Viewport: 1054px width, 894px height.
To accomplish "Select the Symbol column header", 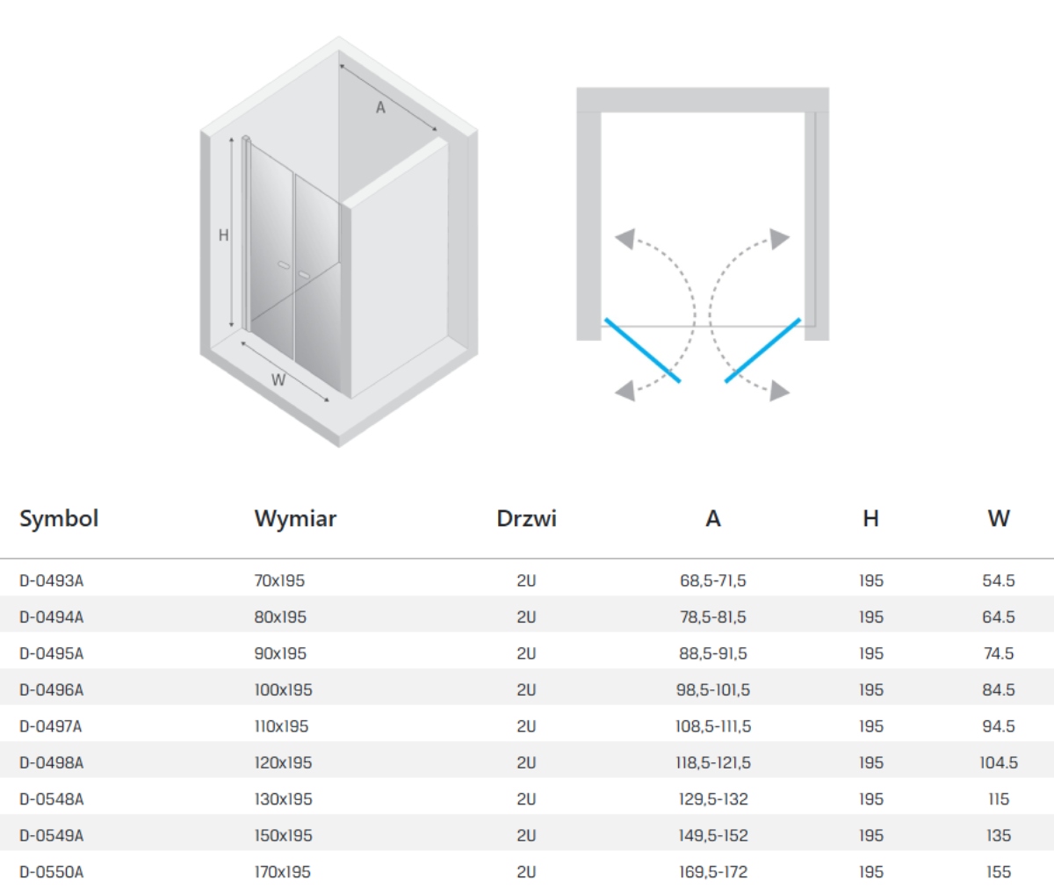I will [59, 518].
